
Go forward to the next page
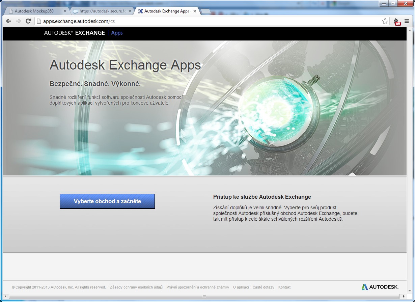[x=18, y=21]
